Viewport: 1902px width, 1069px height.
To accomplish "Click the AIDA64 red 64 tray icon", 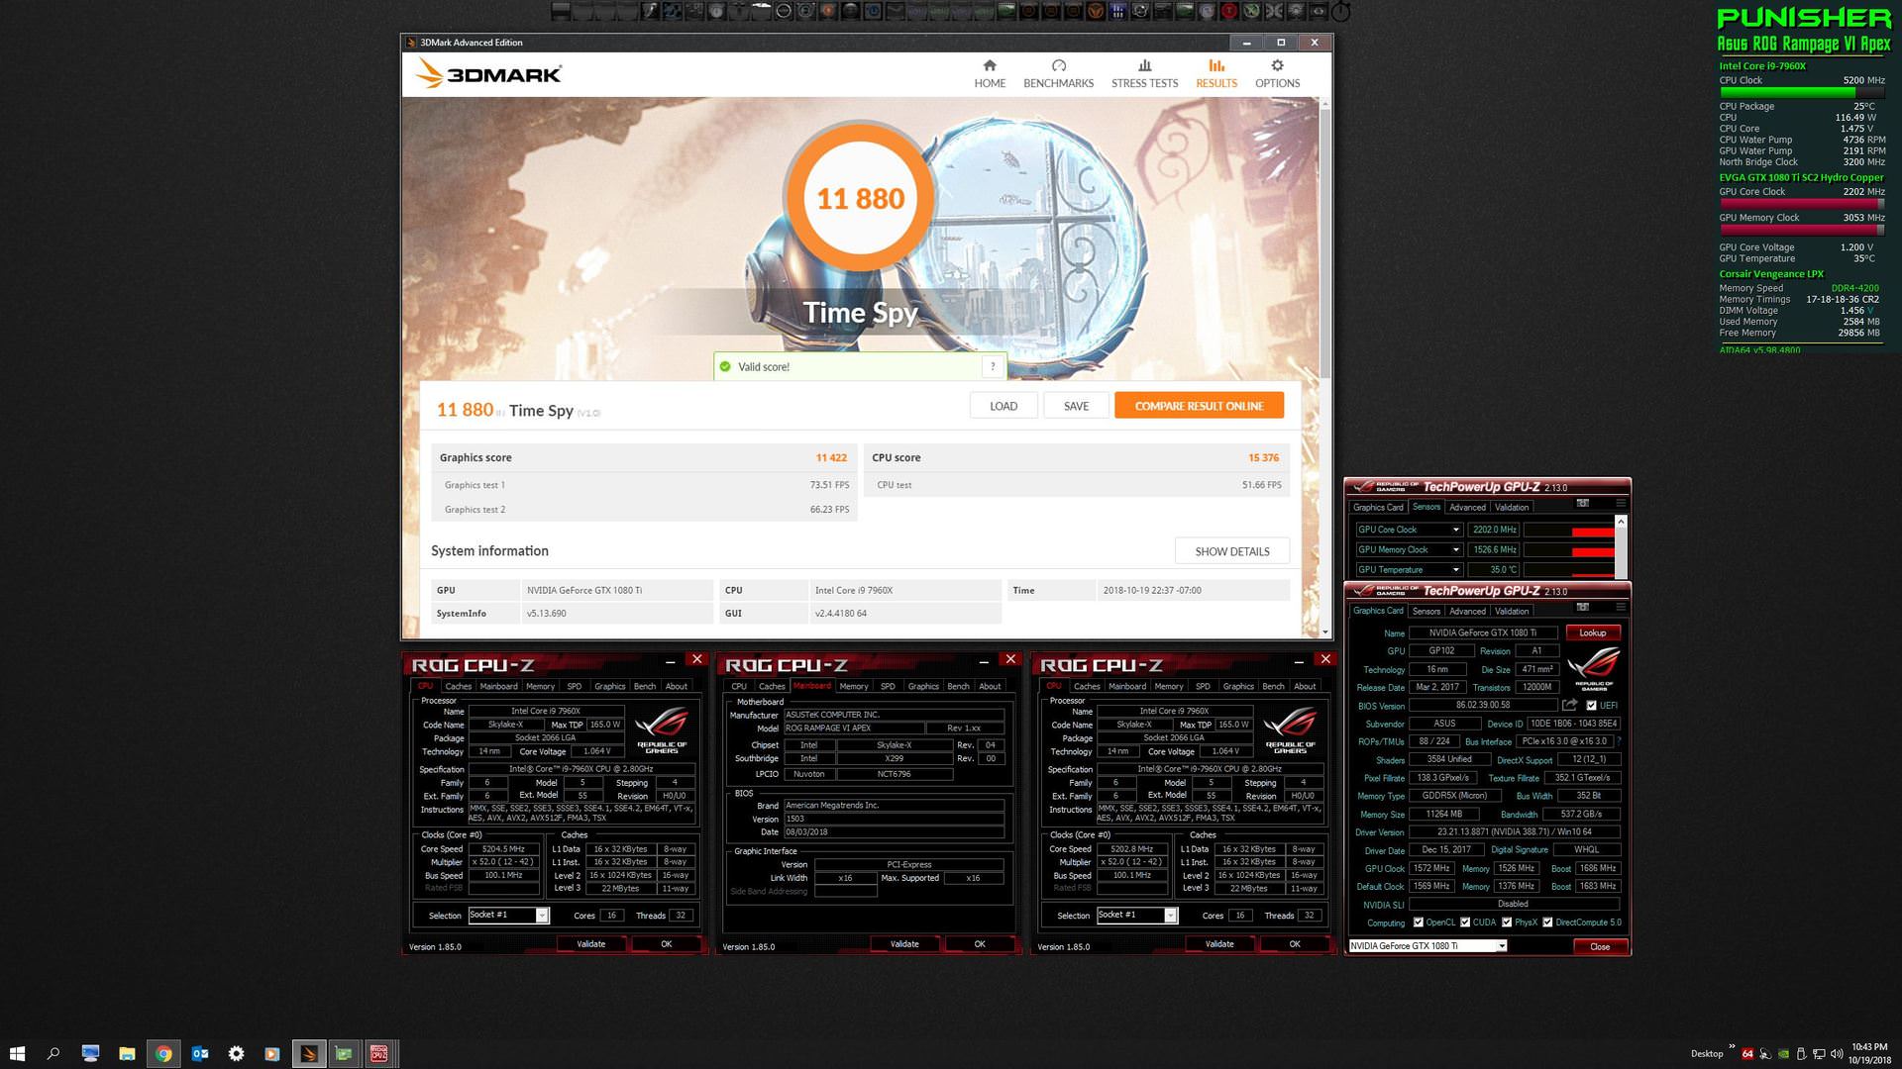I will click(x=1747, y=1054).
